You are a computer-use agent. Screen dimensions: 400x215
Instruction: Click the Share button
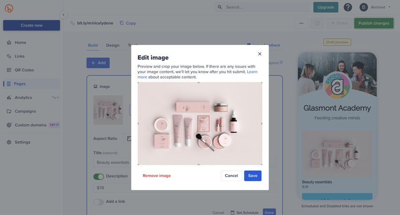pyautogui.click(x=339, y=23)
